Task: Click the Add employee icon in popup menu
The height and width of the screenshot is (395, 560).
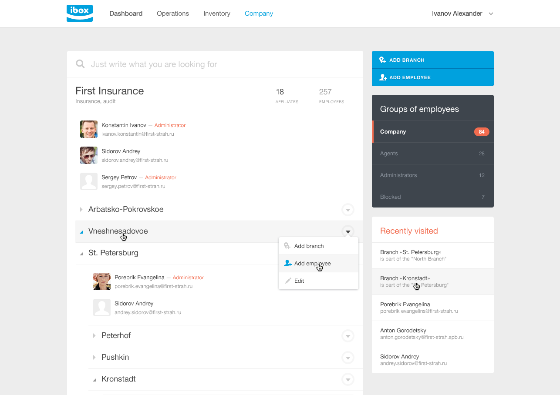Action: 287,264
